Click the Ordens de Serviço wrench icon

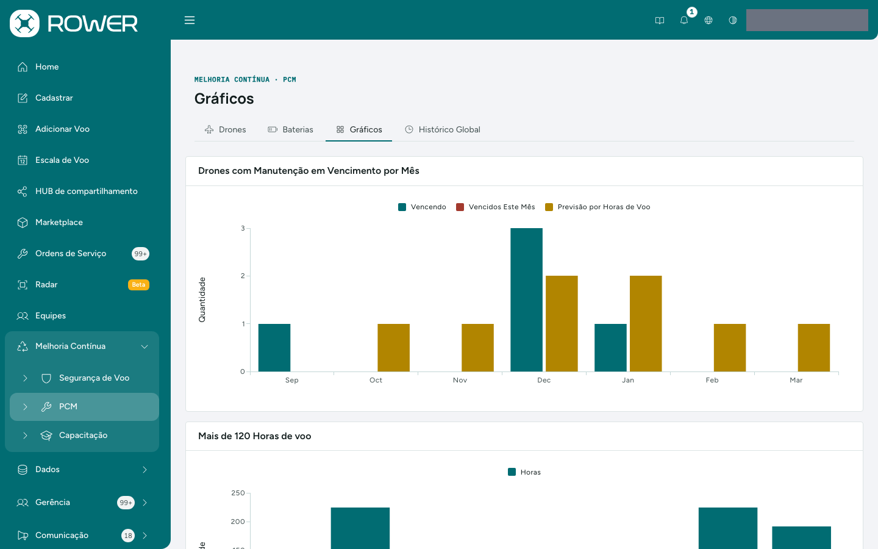23,254
